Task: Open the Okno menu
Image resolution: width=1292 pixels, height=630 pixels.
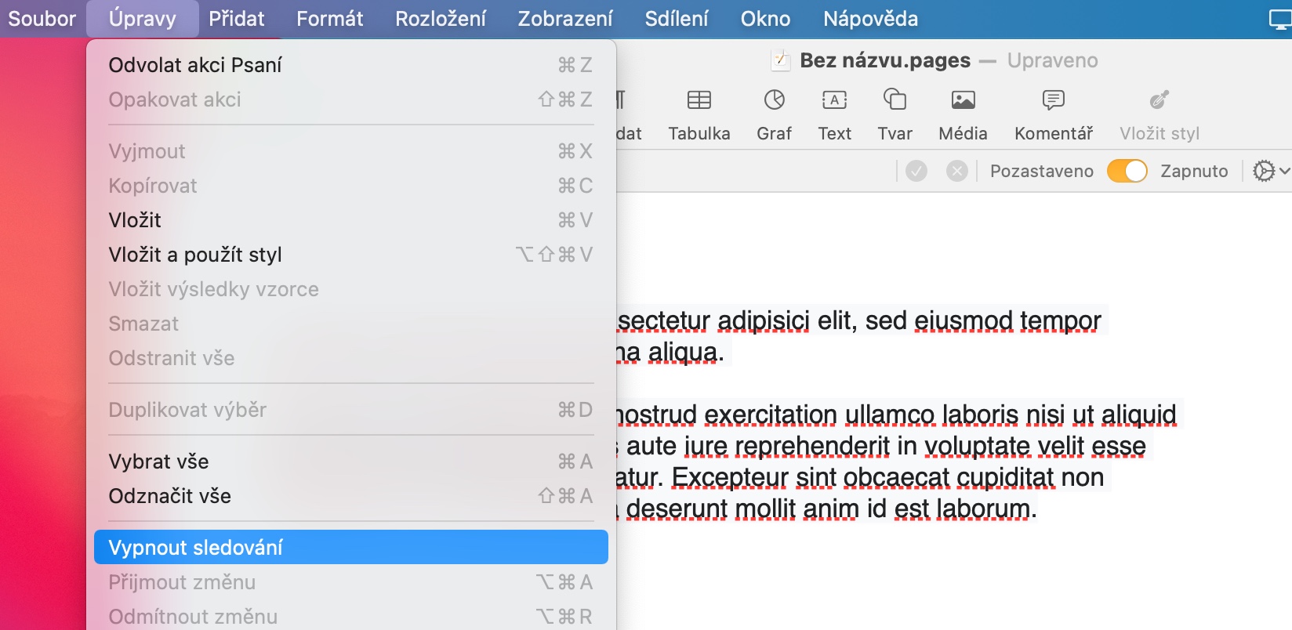Action: point(765,19)
